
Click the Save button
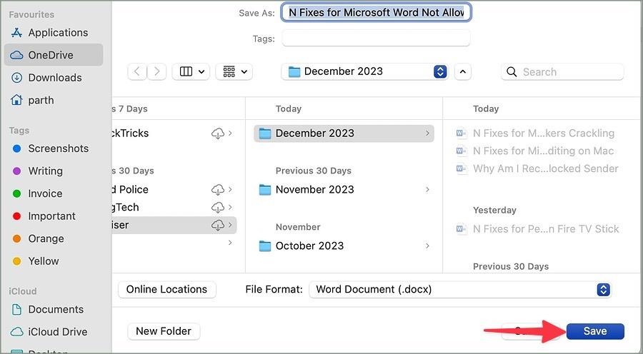[x=595, y=331]
